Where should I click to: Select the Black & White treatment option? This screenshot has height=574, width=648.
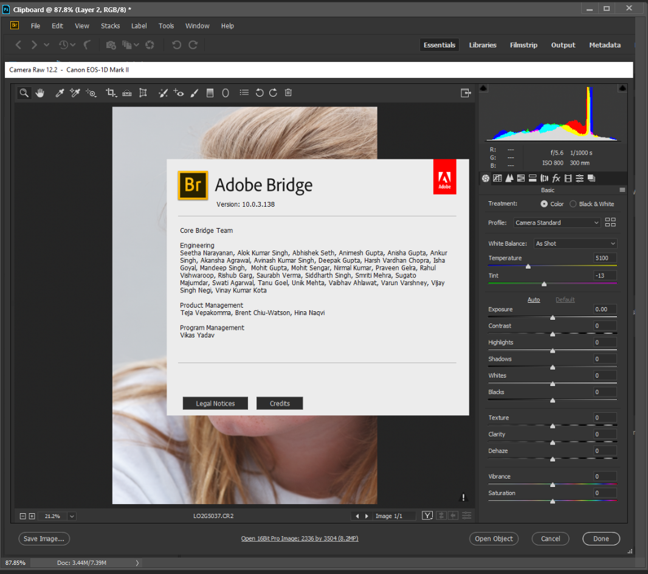tap(573, 204)
